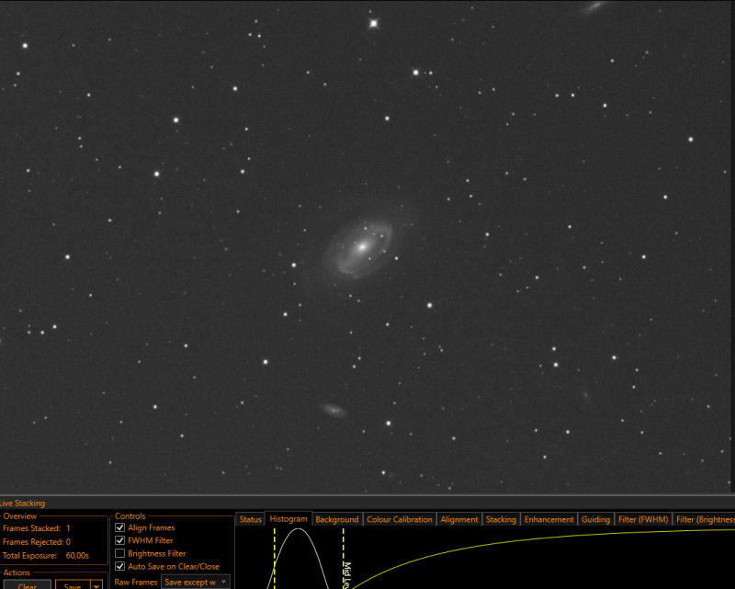The image size is (735, 589).
Task: Go to the Colour Calibration tab
Action: click(x=400, y=519)
